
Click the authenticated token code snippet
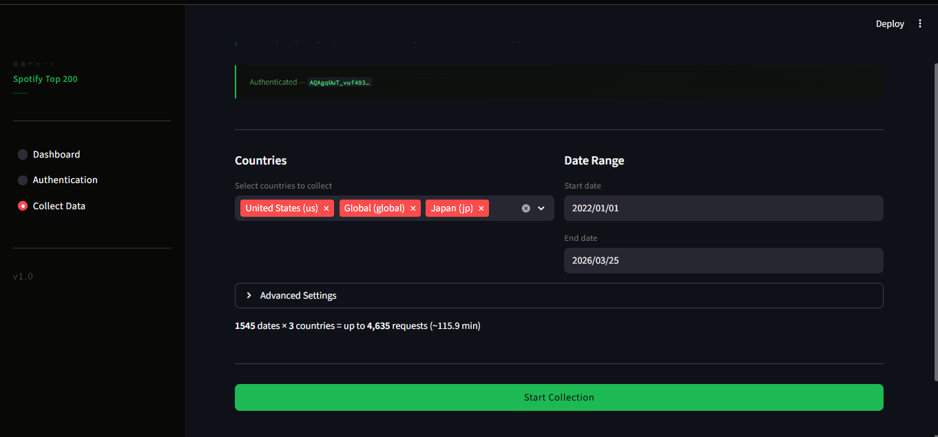tap(339, 83)
